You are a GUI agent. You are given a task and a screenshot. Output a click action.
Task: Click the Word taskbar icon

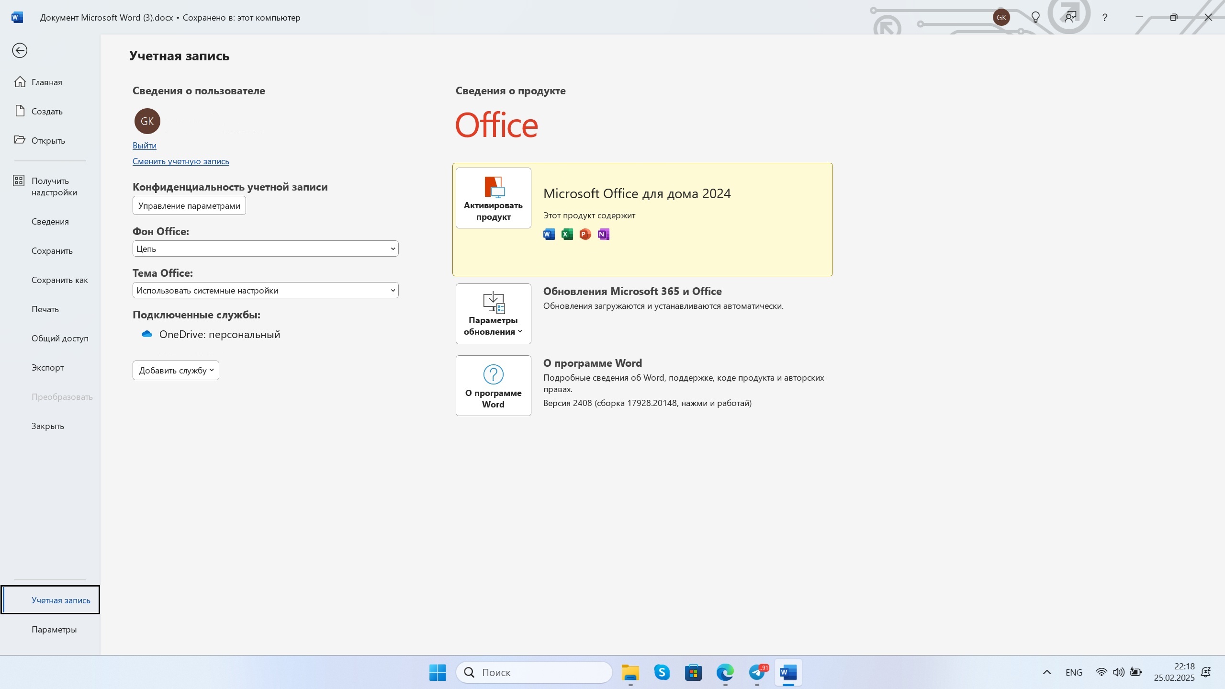tap(788, 672)
